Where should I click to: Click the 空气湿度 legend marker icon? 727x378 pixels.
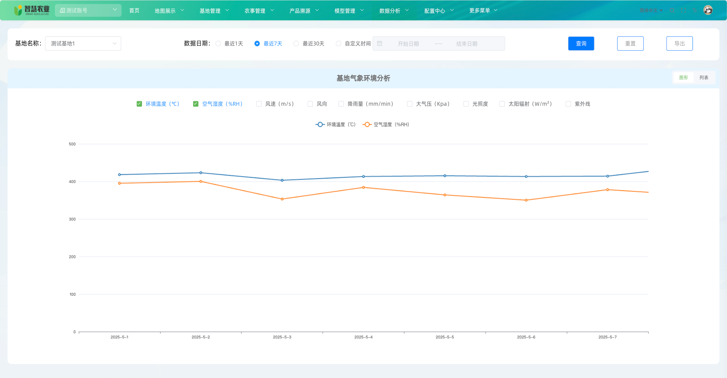tap(367, 125)
